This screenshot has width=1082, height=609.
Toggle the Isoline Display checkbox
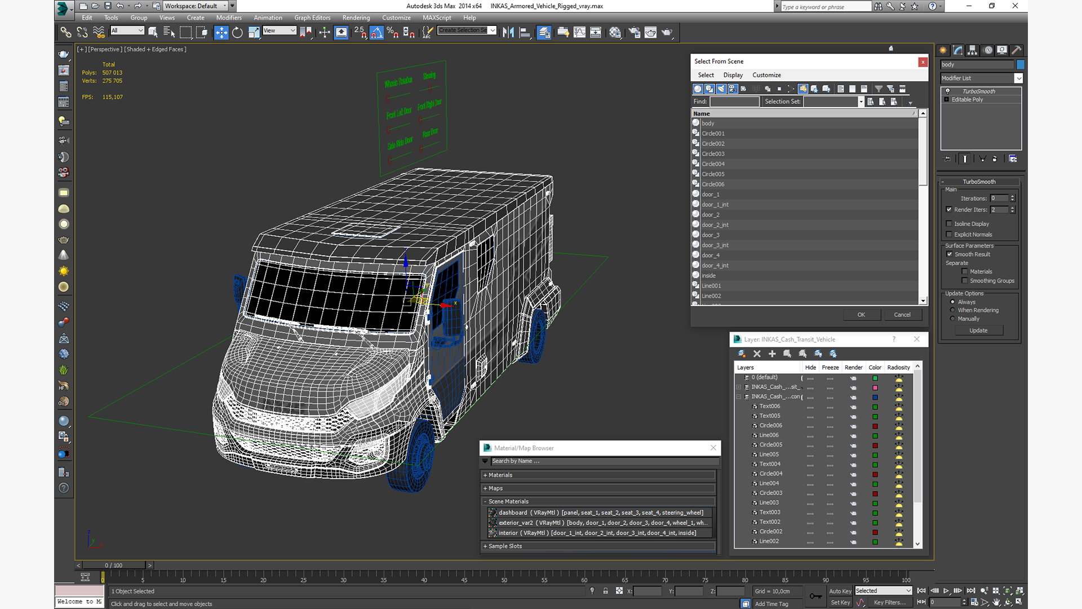[949, 224]
